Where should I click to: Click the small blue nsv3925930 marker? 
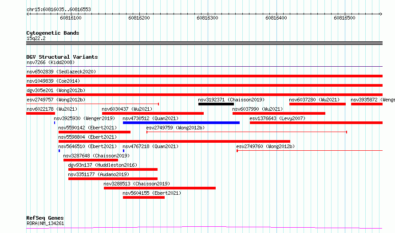pos(55,123)
